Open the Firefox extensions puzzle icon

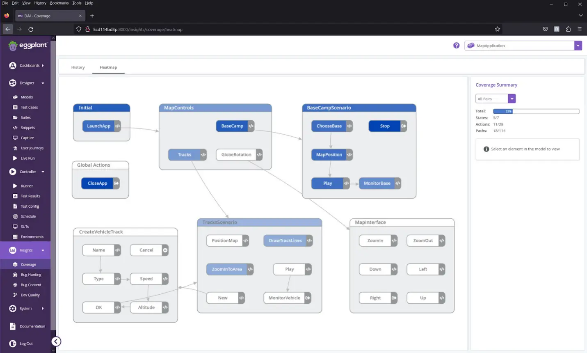click(x=568, y=29)
